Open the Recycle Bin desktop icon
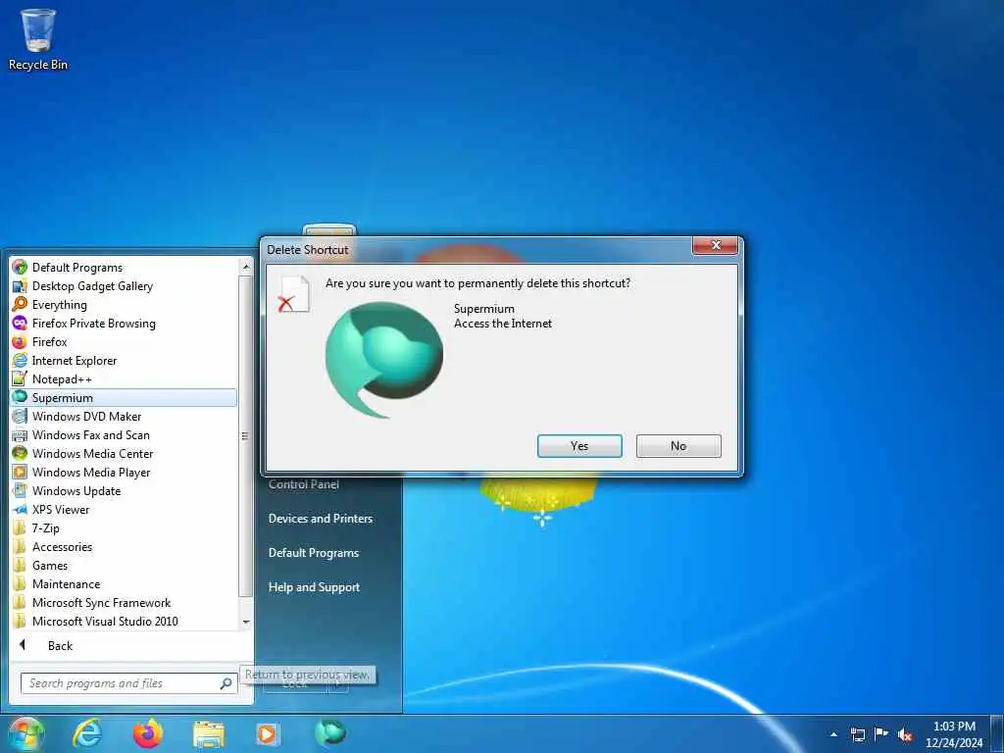Screen dimensions: 1004x753 click(x=38, y=39)
